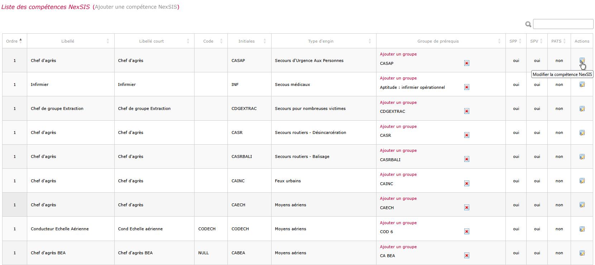Image resolution: width=595 pixels, height=265 pixels.
Task: Select the 'COD 6' group text
Action: tap(387, 232)
